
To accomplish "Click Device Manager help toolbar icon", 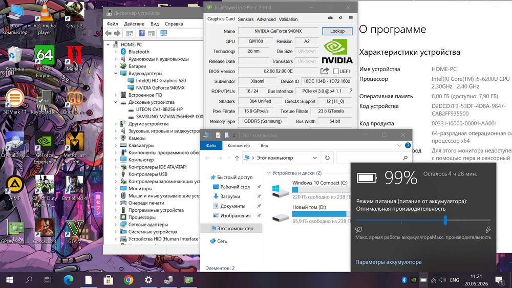I will (142, 33).
